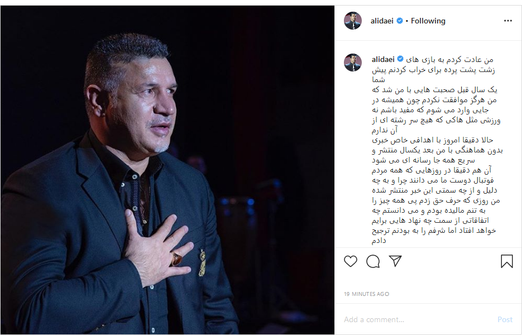Click the first line of the caption
Screen dimensions: 522x335
449,60
